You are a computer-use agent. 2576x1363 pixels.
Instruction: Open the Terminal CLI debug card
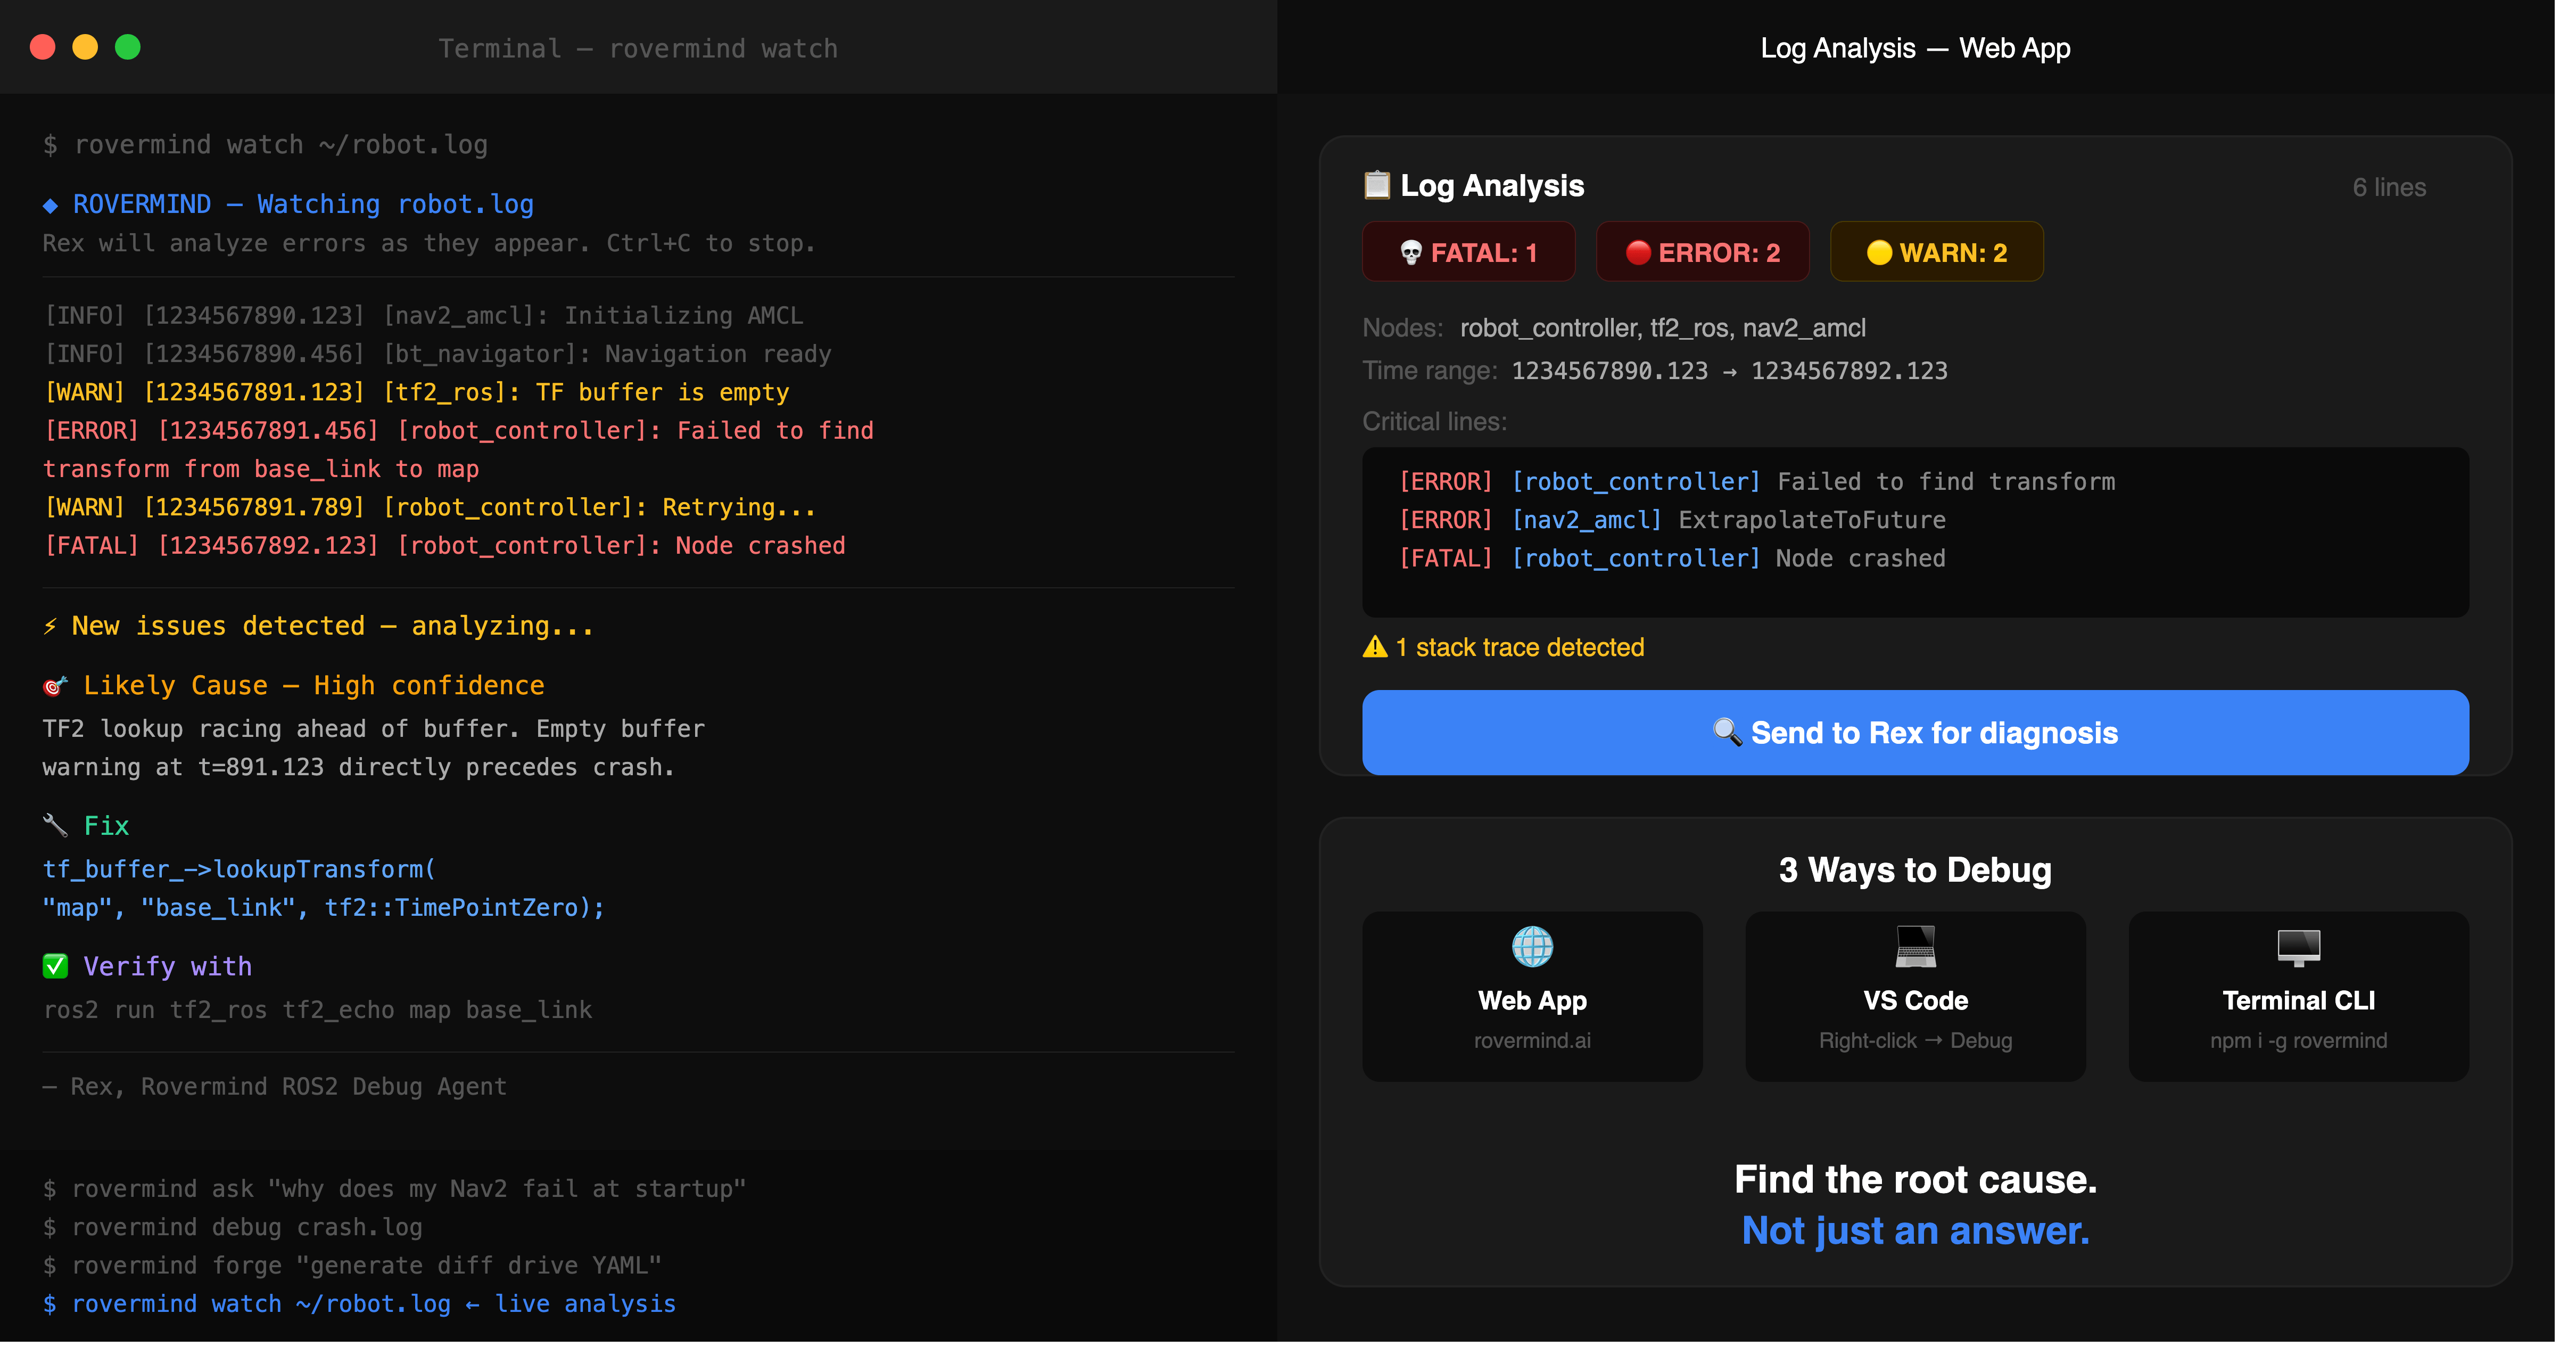pyautogui.click(x=2298, y=996)
